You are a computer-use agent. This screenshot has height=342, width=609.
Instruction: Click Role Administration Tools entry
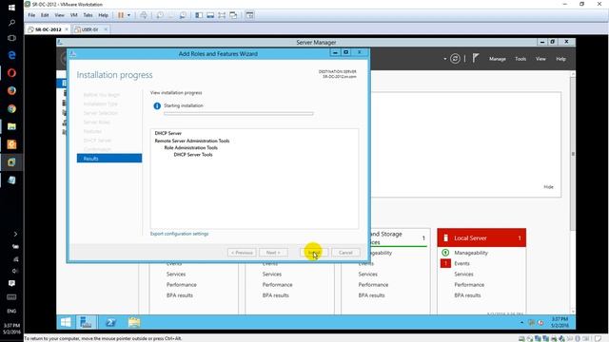(190, 148)
